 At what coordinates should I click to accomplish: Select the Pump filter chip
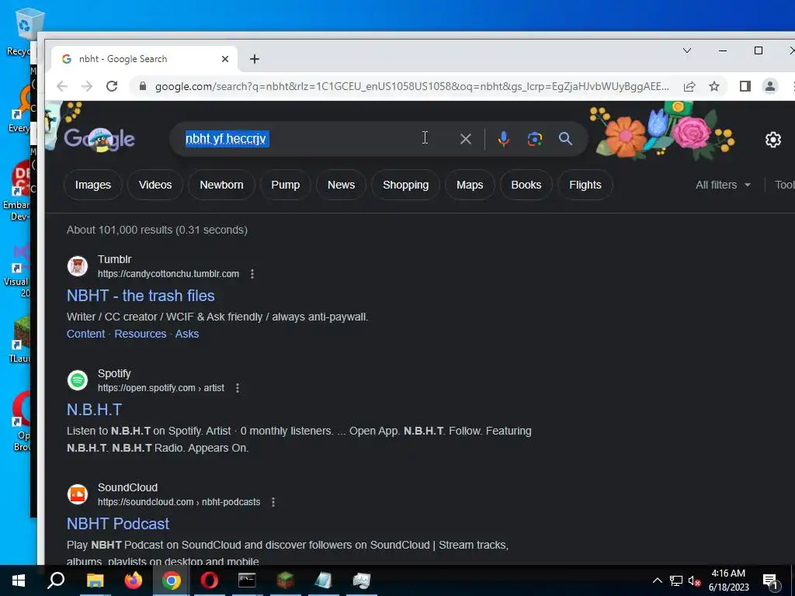point(286,185)
